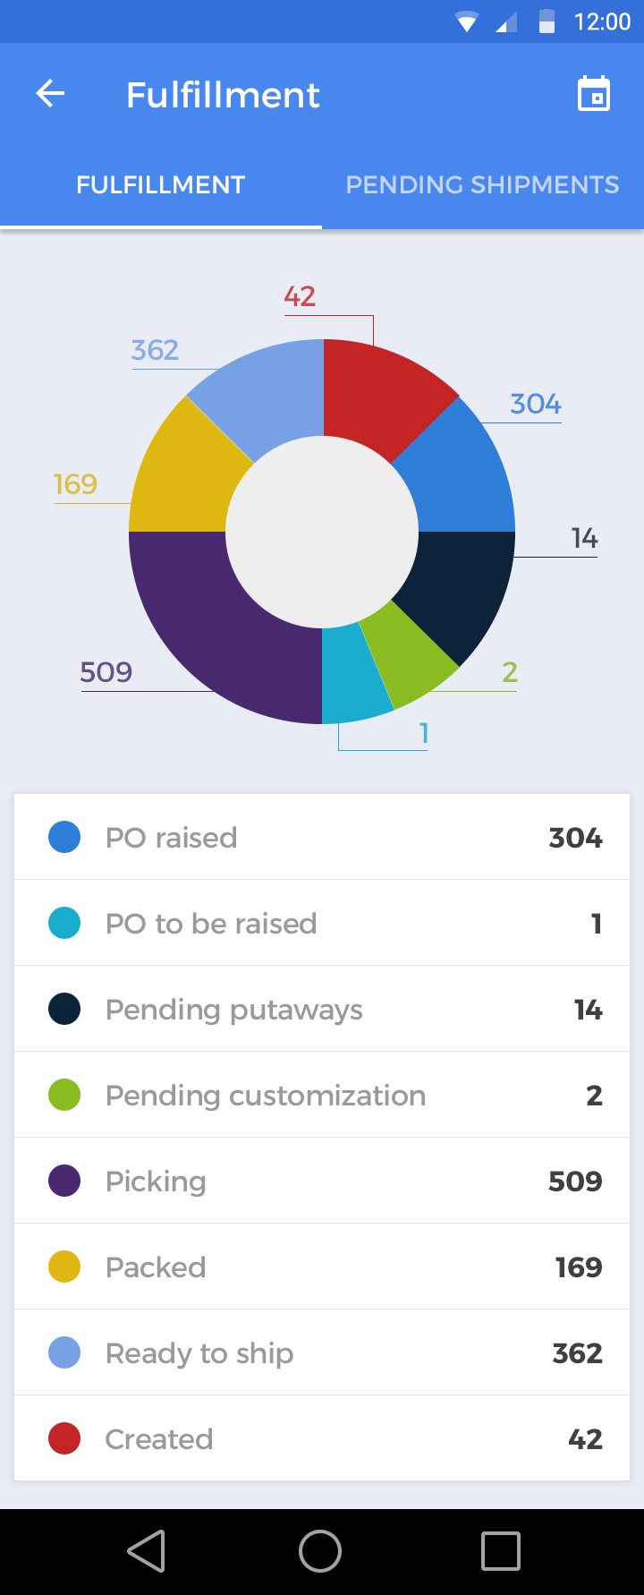Tap the battery status icon

click(547, 21)
